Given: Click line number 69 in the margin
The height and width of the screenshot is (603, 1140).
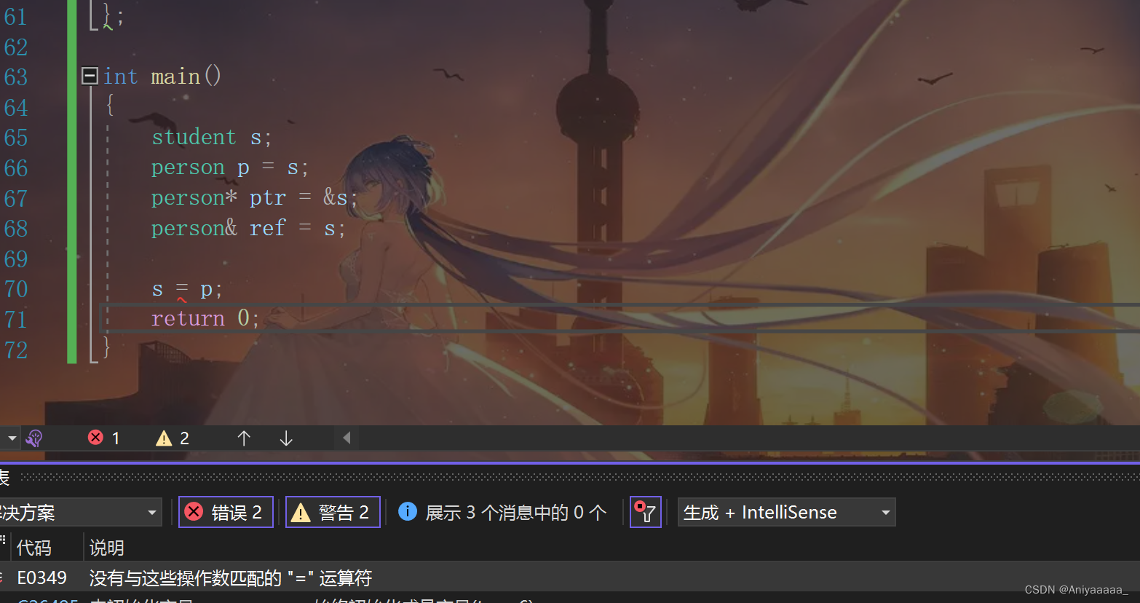Looking at the screenshot, I should point(16,259).
